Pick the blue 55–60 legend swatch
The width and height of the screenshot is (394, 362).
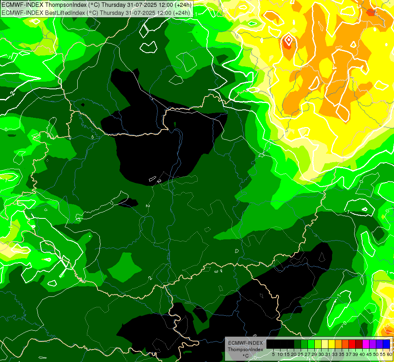click(386, 344)
